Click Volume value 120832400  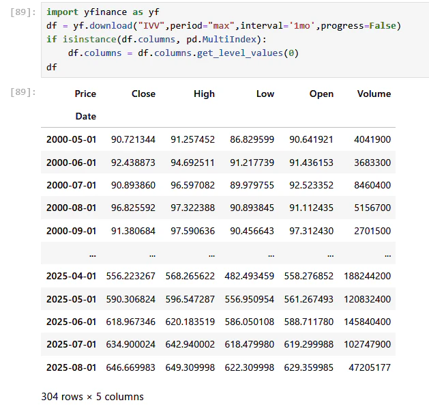point(367,299)
